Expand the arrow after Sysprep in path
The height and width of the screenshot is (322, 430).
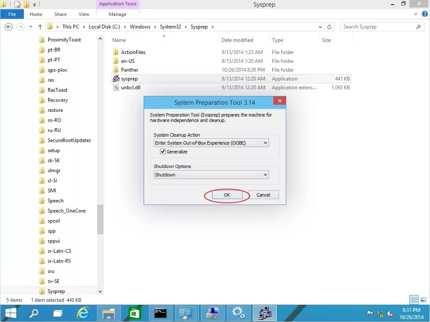click(x=212, y=27)
